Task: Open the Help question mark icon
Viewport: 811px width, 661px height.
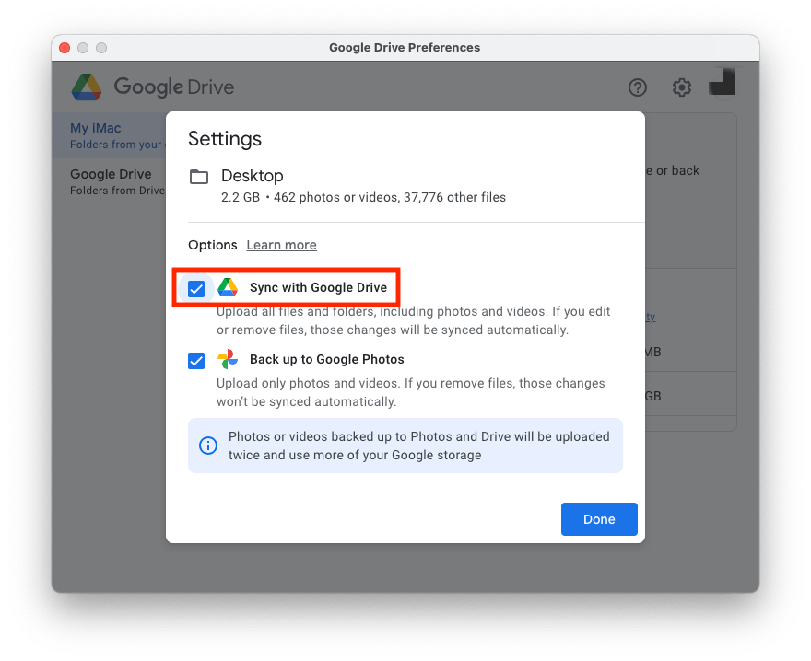Action: (638, 87)
